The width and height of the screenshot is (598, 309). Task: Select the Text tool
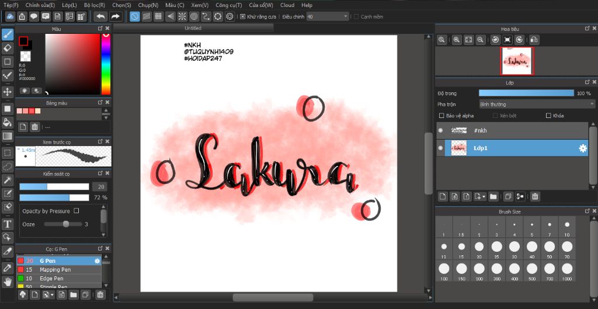pyautogui.click(x=8, y=224)
